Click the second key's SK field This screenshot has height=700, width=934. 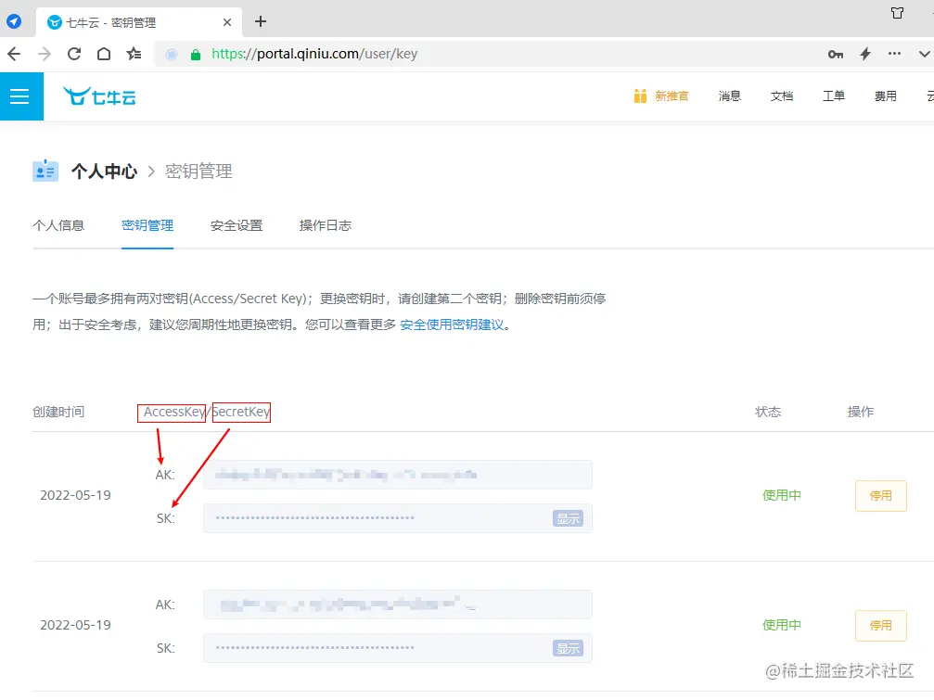point(397,648)
